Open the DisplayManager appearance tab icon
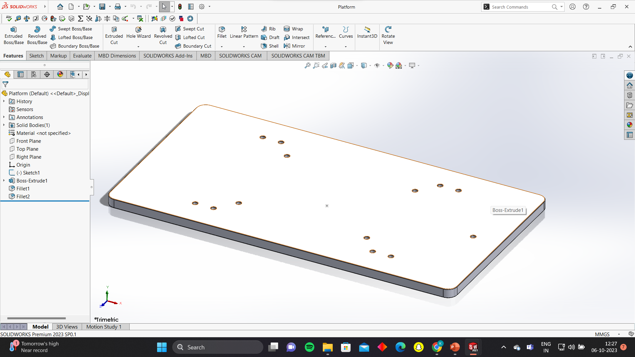 60,74
